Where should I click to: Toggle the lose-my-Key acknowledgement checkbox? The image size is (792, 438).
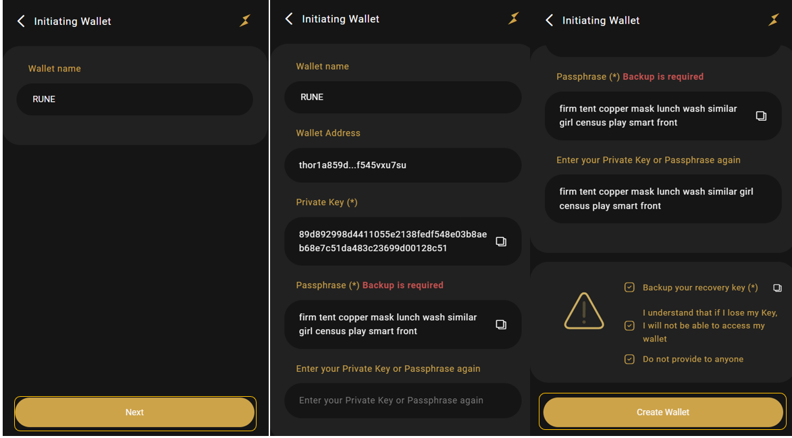[629, 325]
